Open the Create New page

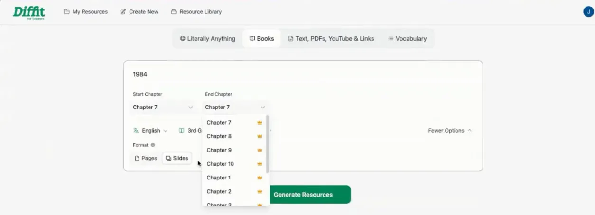point(139,12)
